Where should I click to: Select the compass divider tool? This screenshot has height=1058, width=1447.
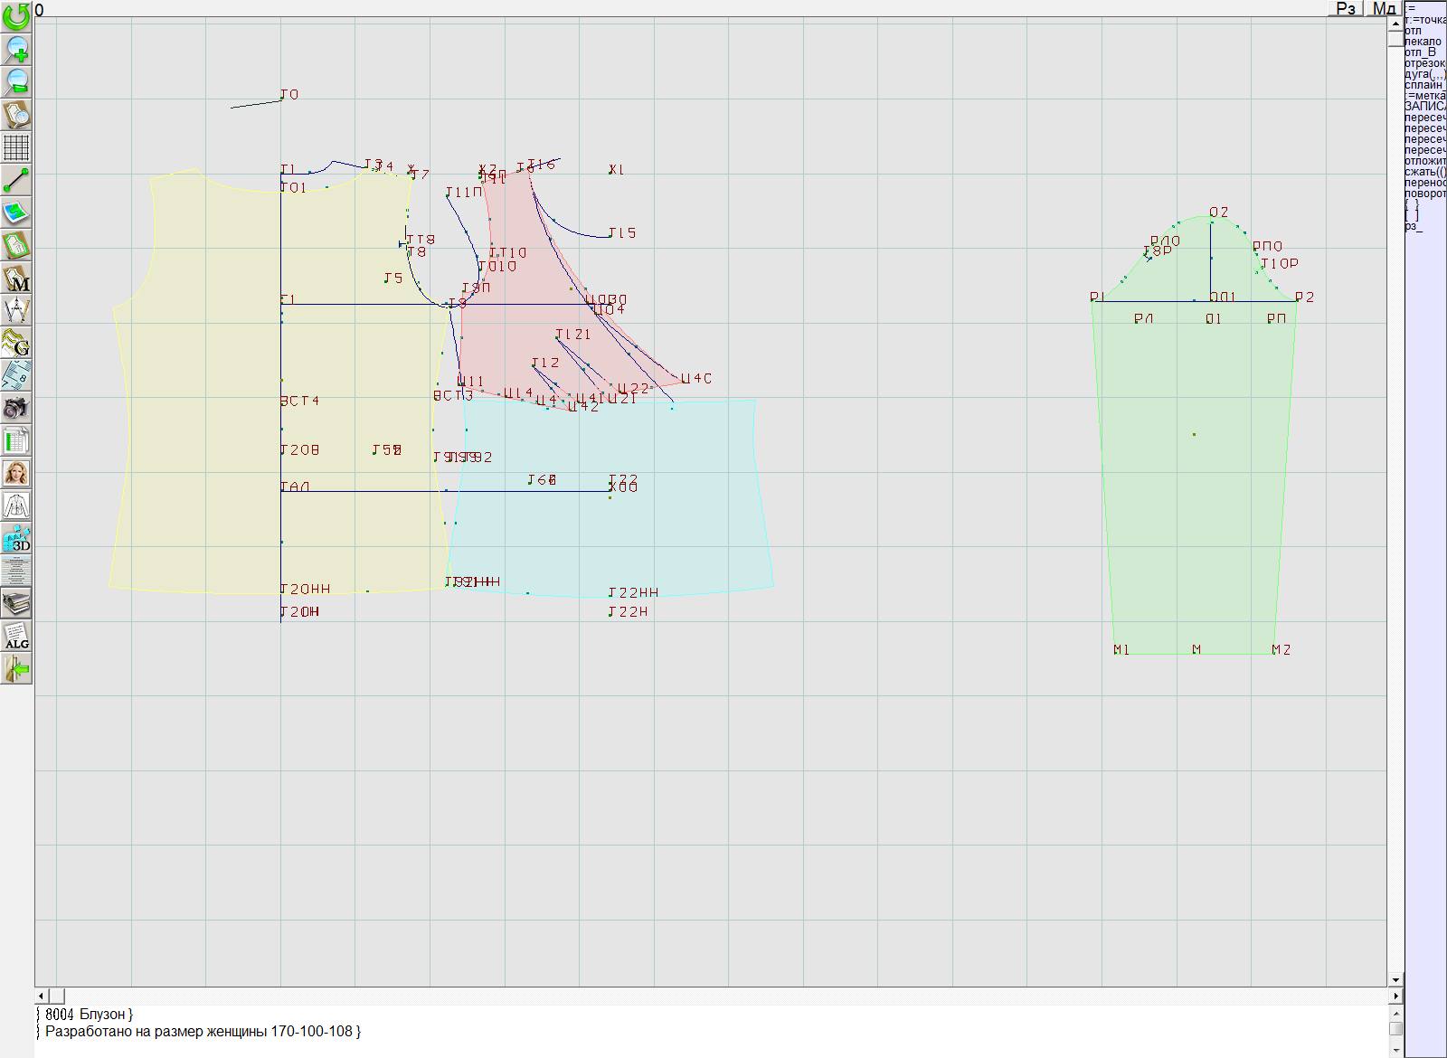click(x=16, y=311)
